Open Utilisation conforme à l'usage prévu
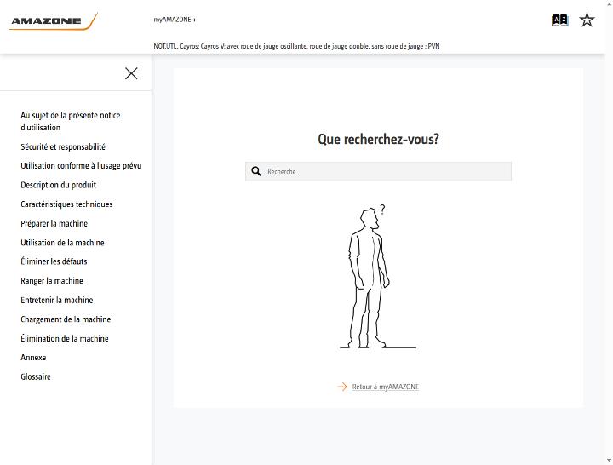613x465 pixels. point(81,166)
